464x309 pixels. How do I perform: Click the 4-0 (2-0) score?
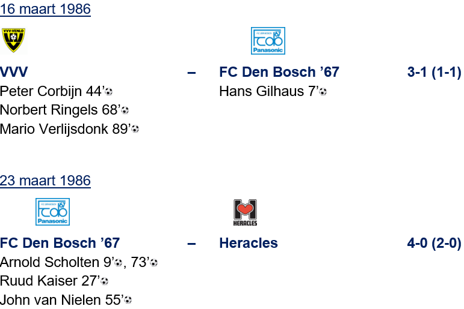coord(434,243)
